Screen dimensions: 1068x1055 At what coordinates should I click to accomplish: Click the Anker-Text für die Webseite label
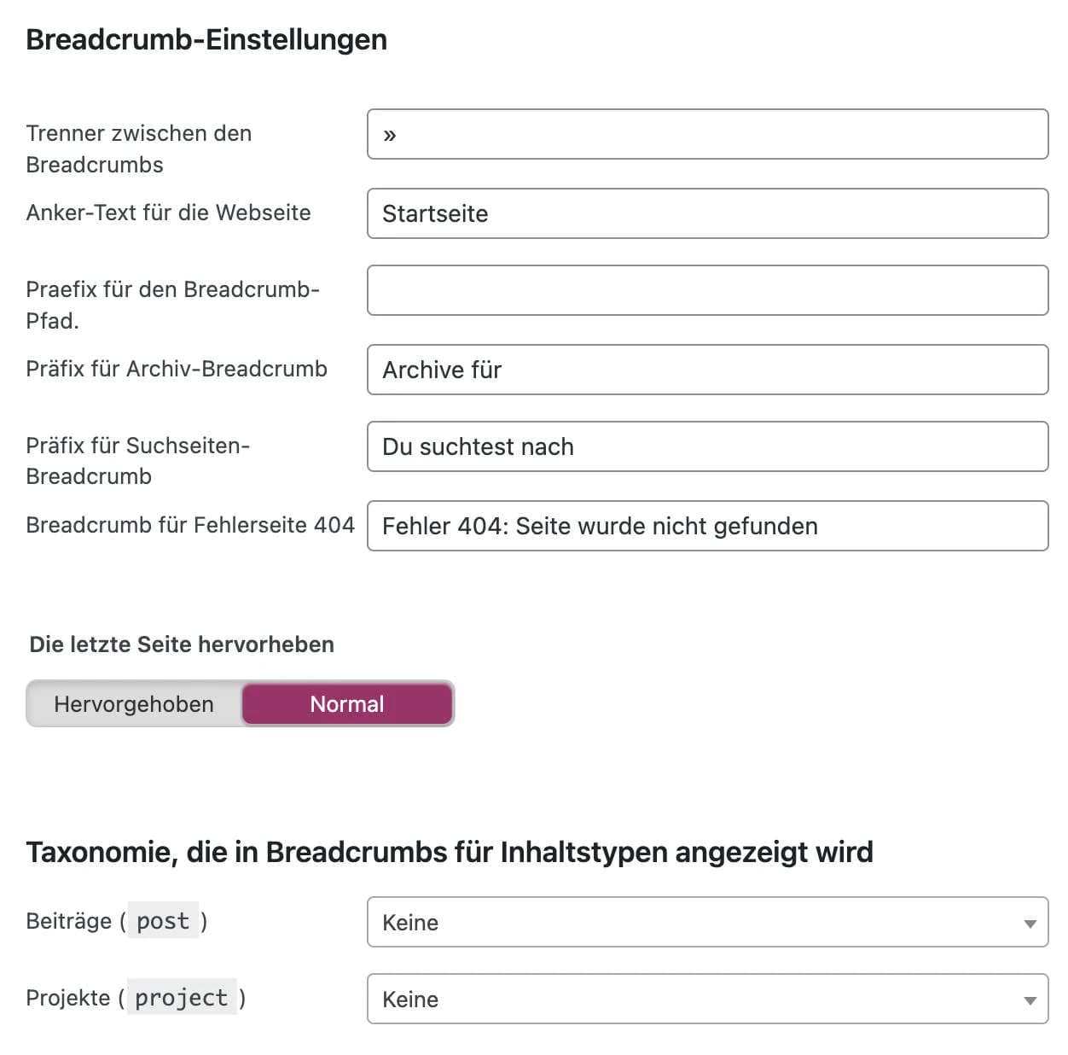[x=167, y=213]
